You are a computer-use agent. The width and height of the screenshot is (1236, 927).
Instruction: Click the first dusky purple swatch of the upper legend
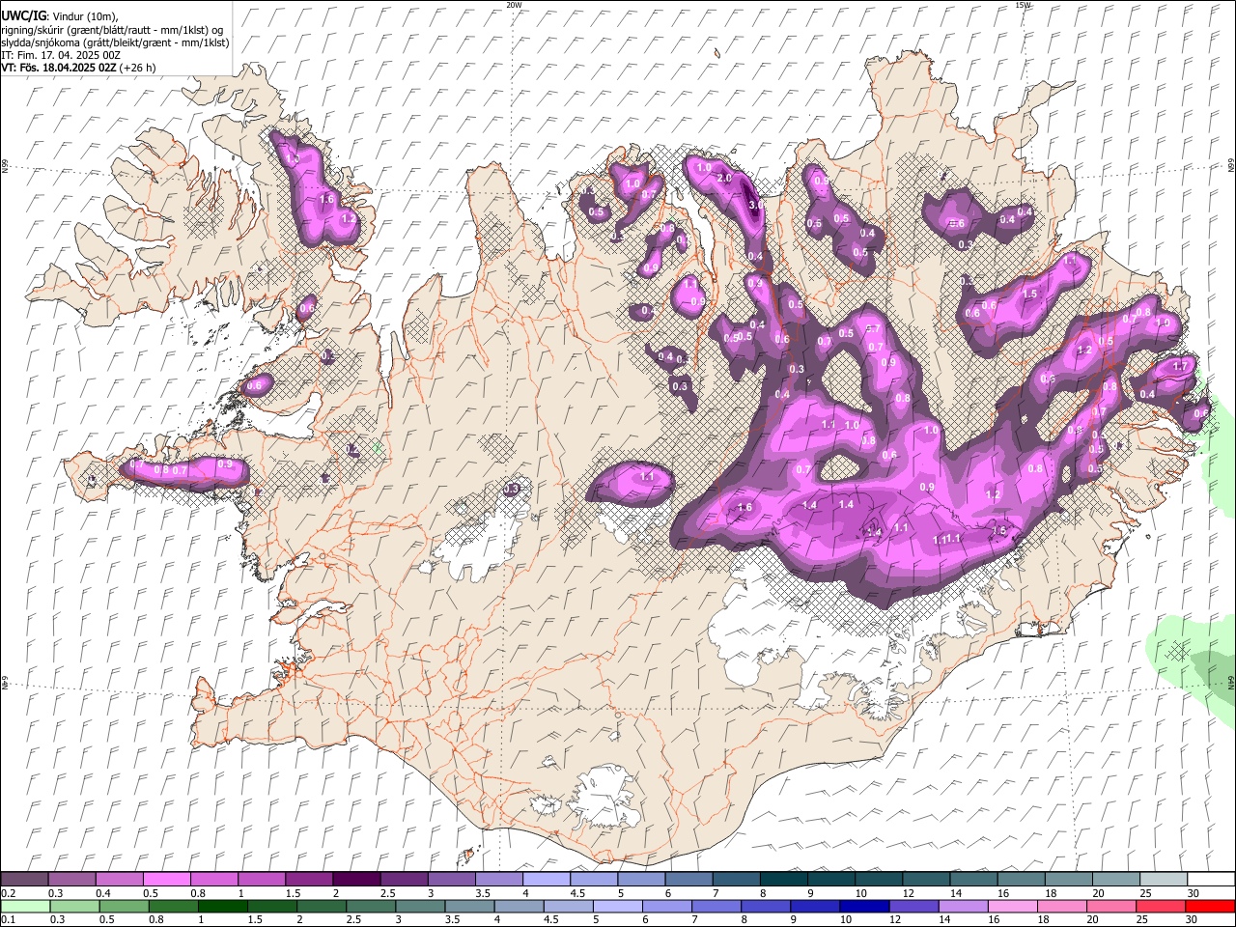(25, 879)
